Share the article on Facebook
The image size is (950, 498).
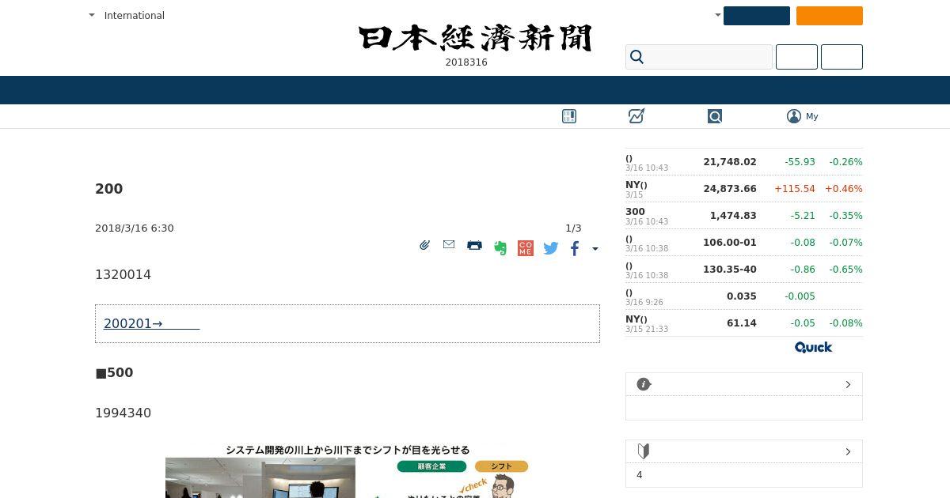pos(575,248)
